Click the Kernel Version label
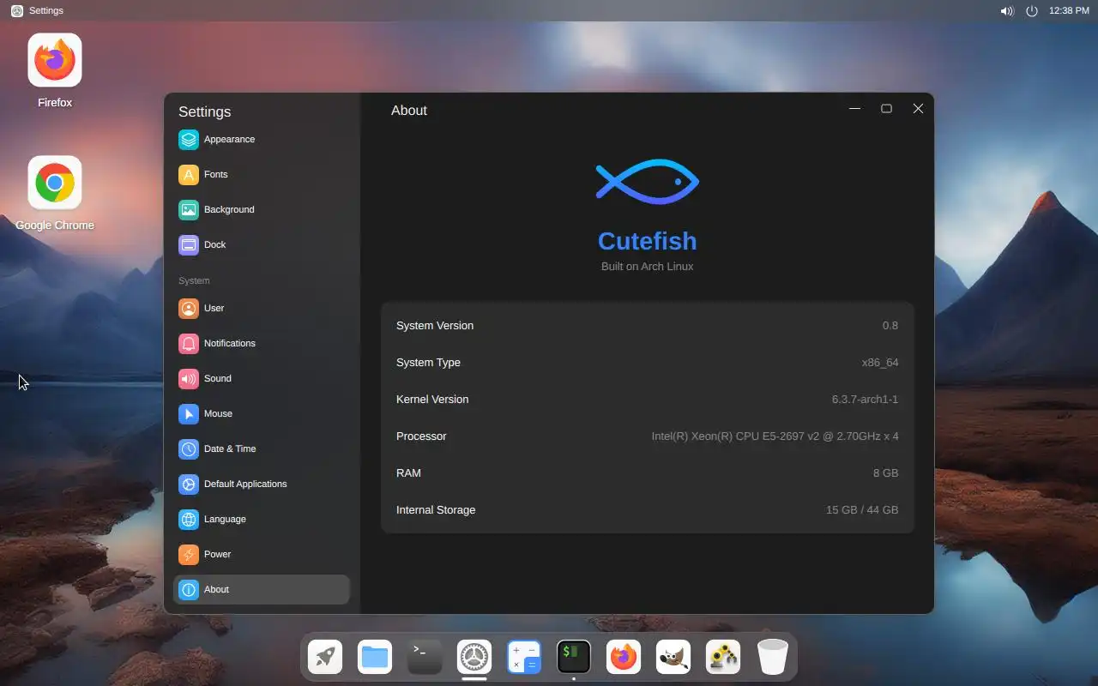 click(x=432, y=400)
